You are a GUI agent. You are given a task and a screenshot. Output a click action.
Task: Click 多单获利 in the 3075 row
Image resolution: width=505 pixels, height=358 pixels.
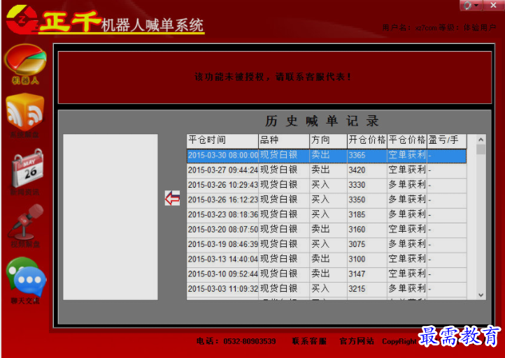[x=407, y=244]
